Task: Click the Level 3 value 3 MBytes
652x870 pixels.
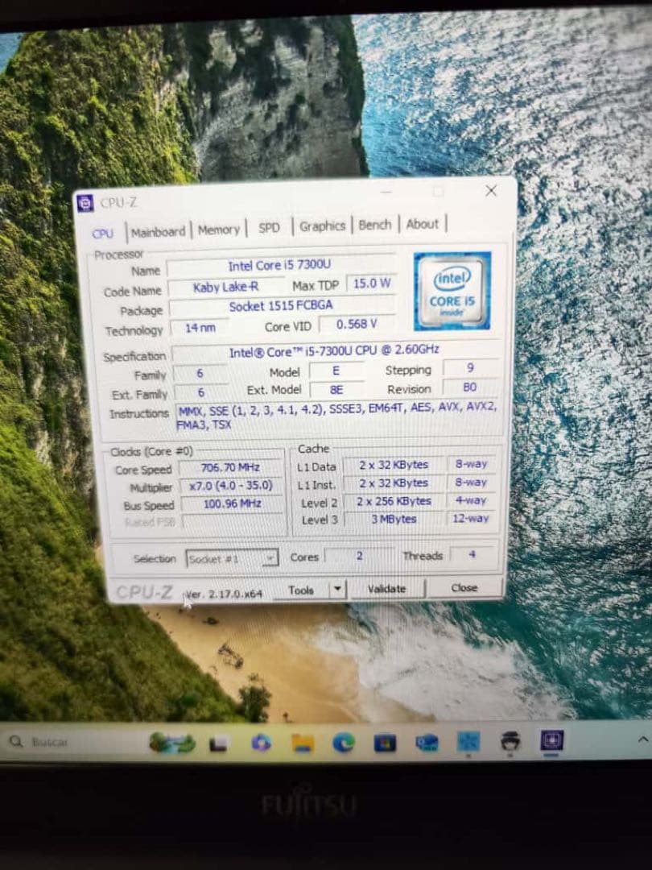Action: [394, 519]
